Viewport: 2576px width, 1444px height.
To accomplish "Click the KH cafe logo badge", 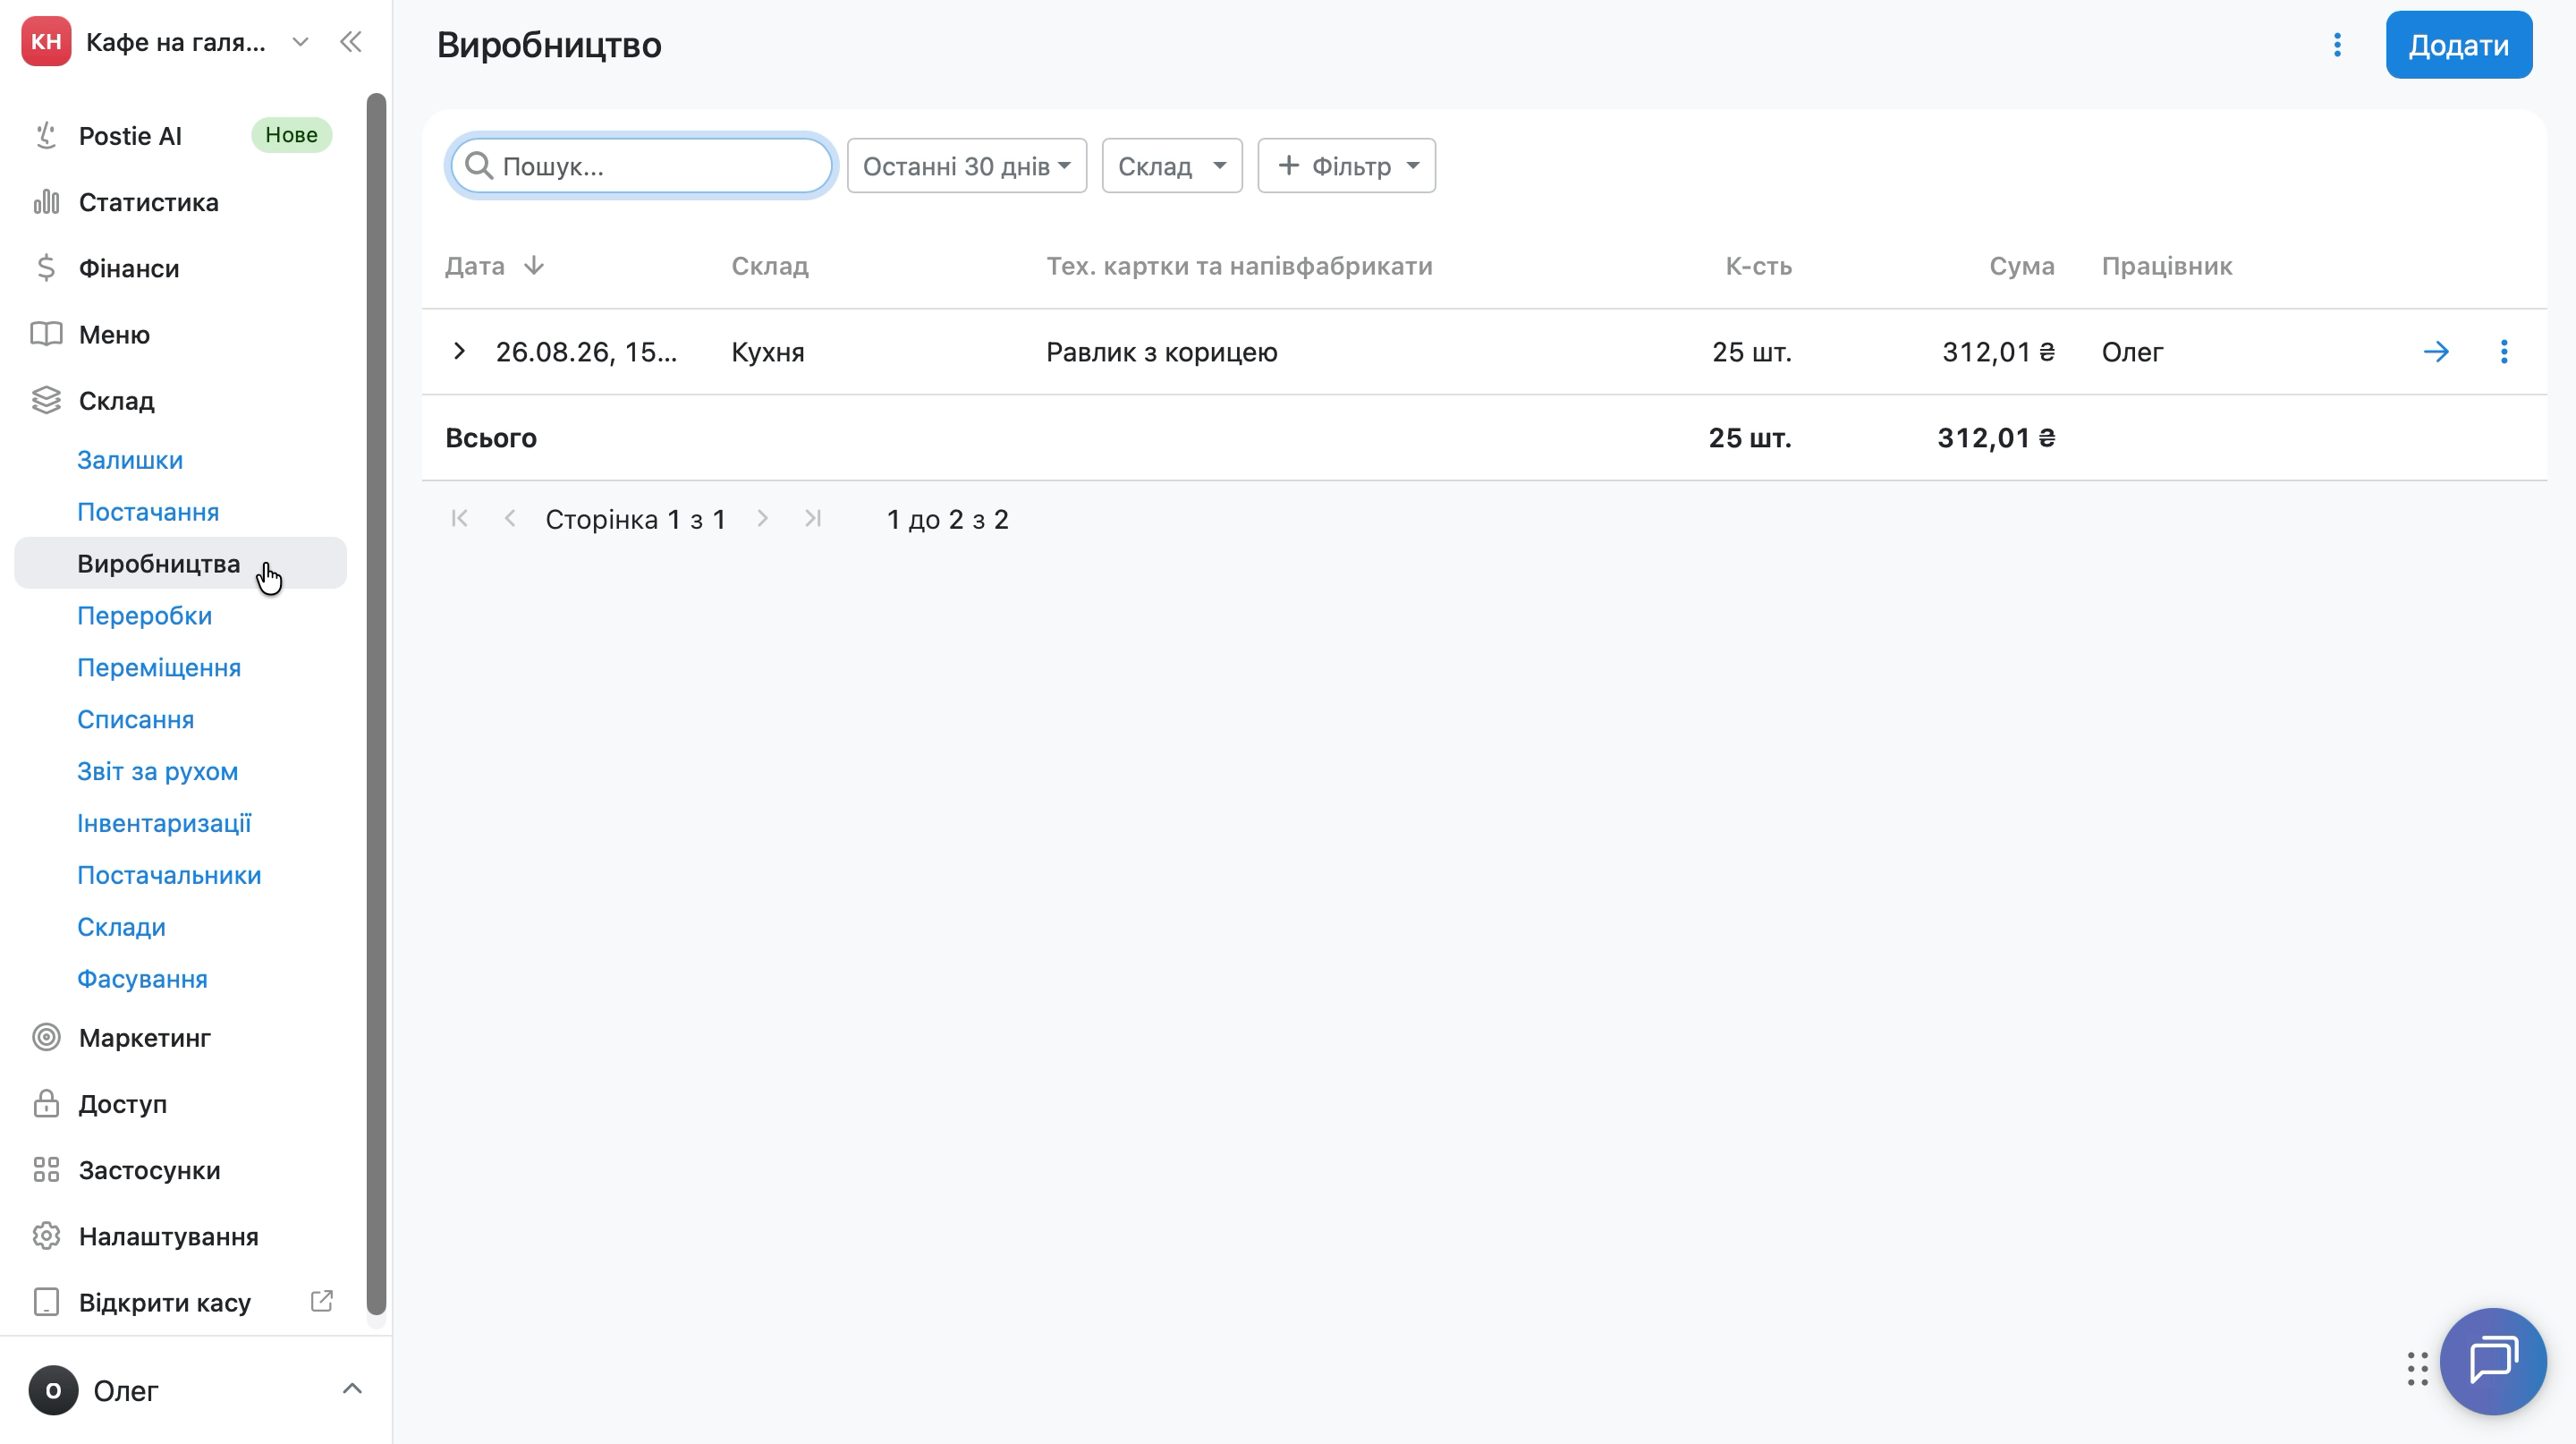I will [x=46, y=42].
